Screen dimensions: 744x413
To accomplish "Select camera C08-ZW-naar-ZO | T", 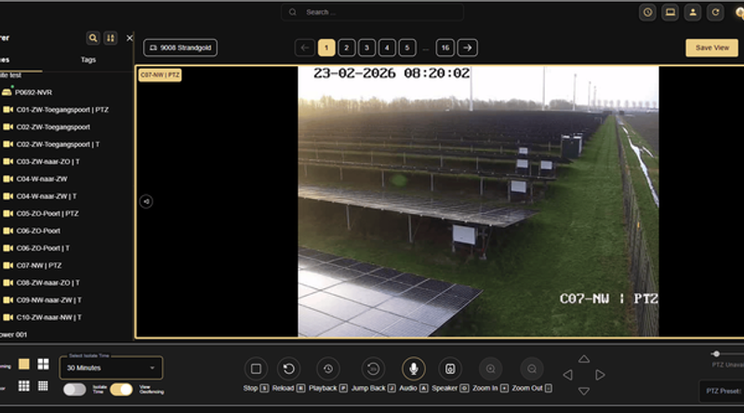I will pyautogui.click(x=41, y=283).
